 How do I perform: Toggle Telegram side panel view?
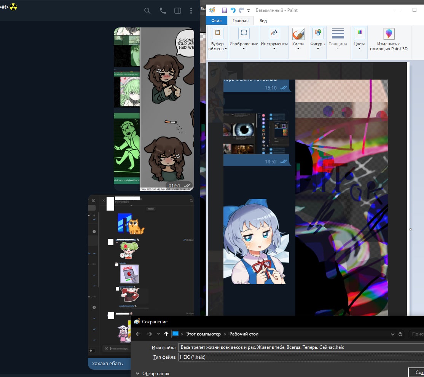[177, 11]
